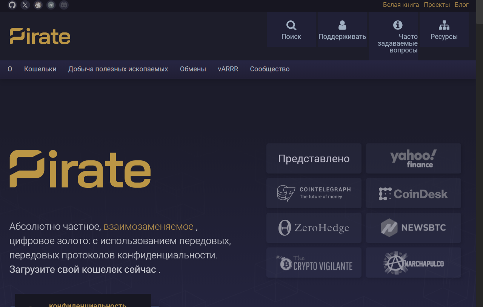
Task: Open the Блог link
Action: [x=461, y=5]
